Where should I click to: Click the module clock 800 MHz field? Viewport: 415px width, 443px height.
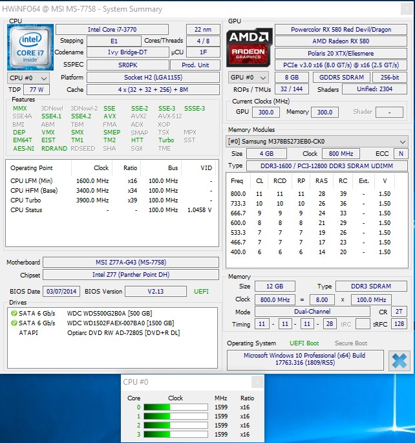tap(341, 154)
